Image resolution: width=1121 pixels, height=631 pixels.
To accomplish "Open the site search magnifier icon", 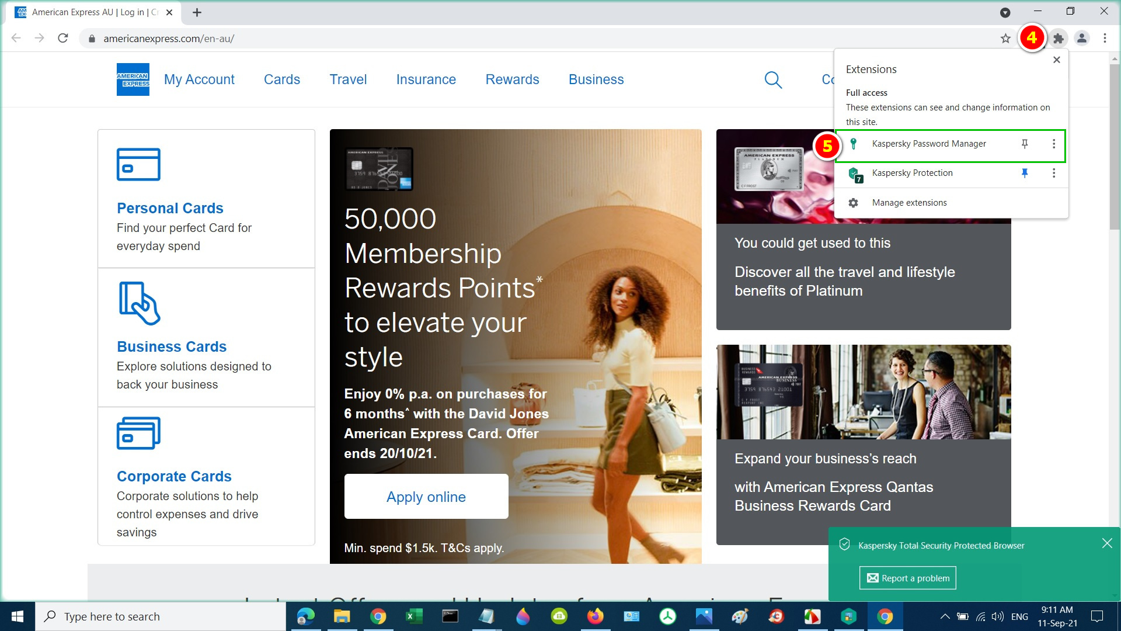I will point(773,79).
